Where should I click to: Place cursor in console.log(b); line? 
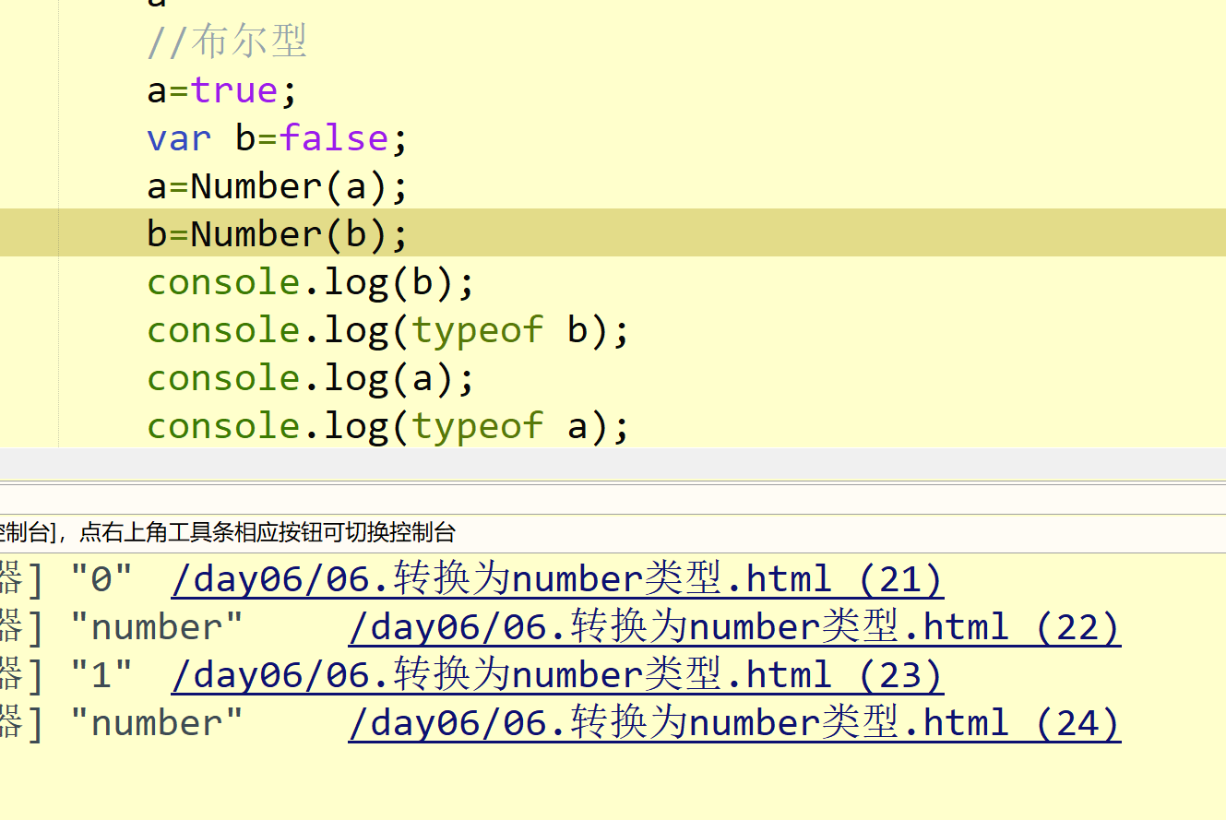[309, 281]
